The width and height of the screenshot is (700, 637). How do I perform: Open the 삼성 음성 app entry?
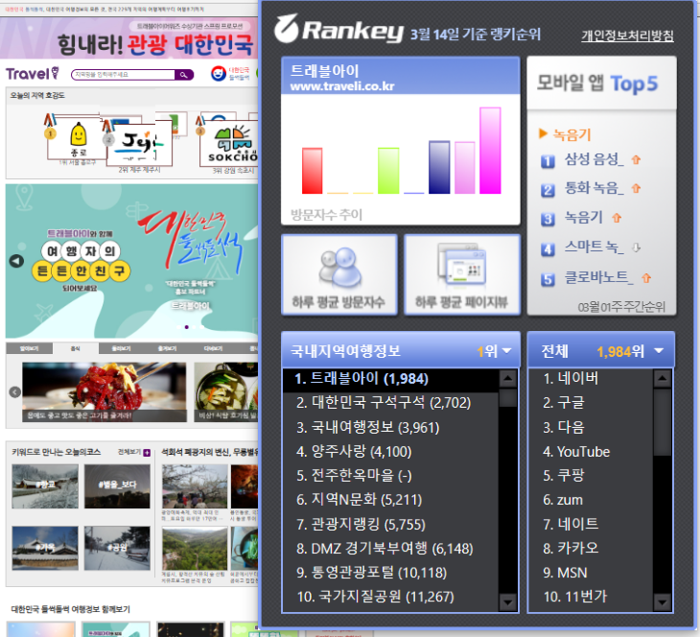[x=594, y=159]
